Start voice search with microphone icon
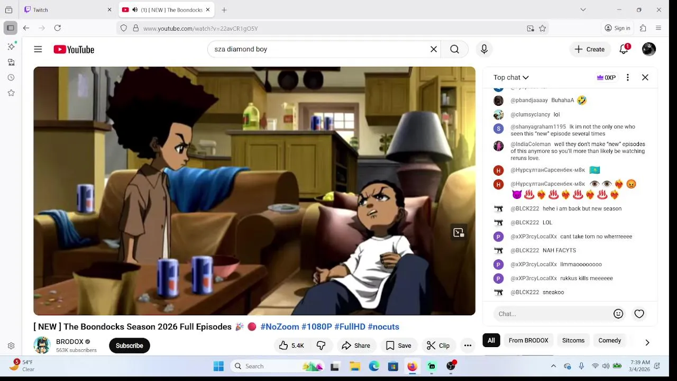The image size is (677, 381). pos(484,49)
